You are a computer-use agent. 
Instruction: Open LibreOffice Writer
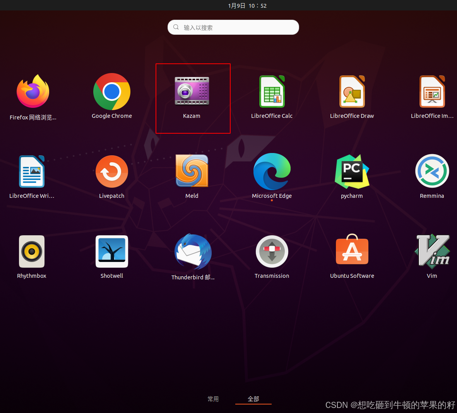(x=32, y=172)
